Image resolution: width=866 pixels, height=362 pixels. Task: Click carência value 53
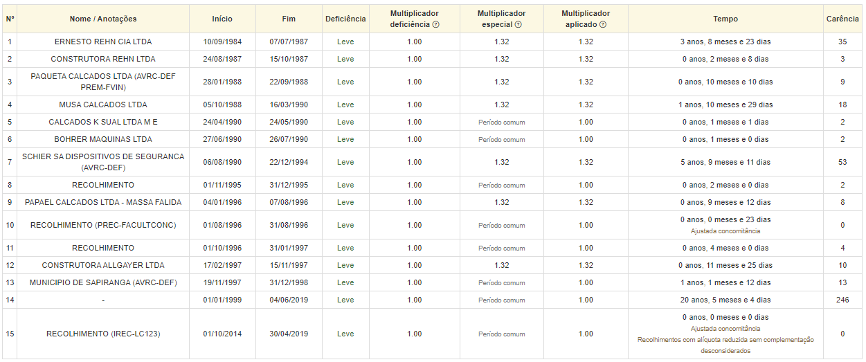842,162
